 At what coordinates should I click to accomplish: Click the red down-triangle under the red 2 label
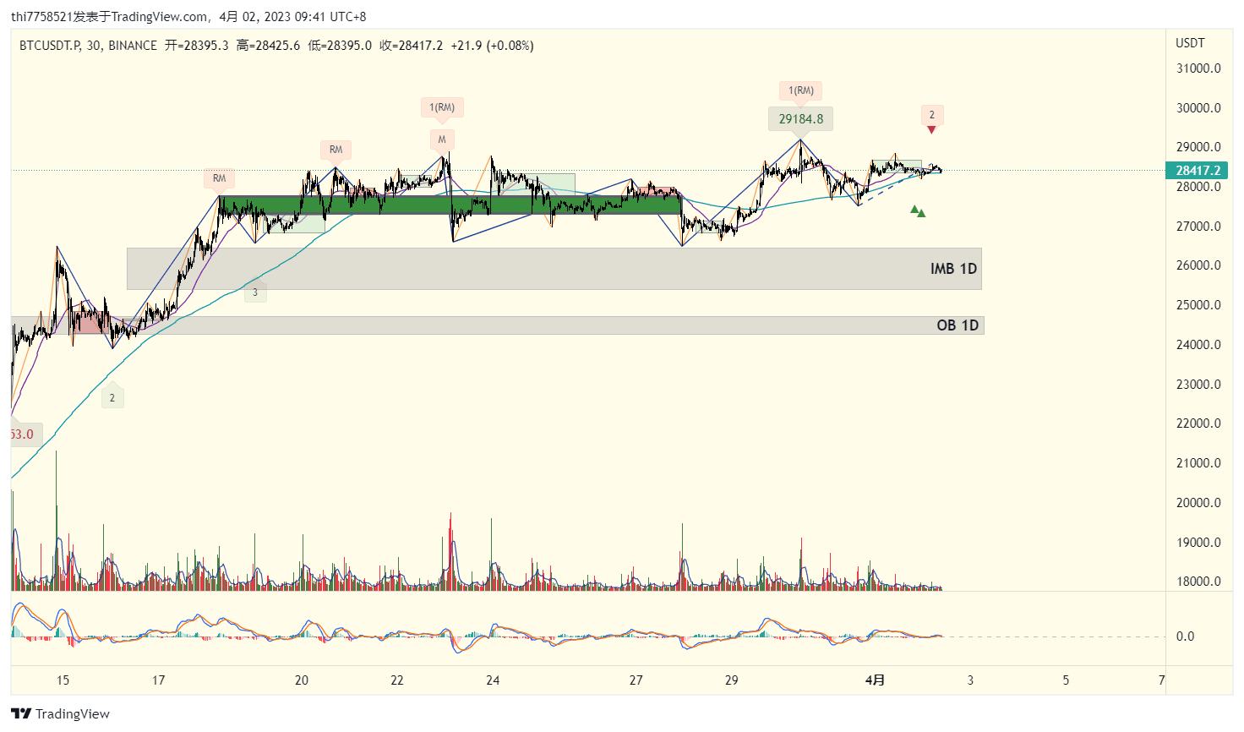click(x=931, y=130)
